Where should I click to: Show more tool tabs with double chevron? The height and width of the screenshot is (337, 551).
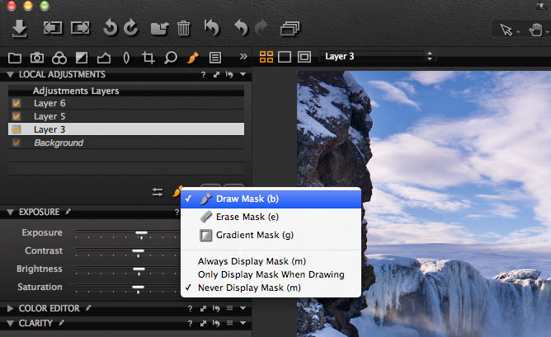click(243, 56)
